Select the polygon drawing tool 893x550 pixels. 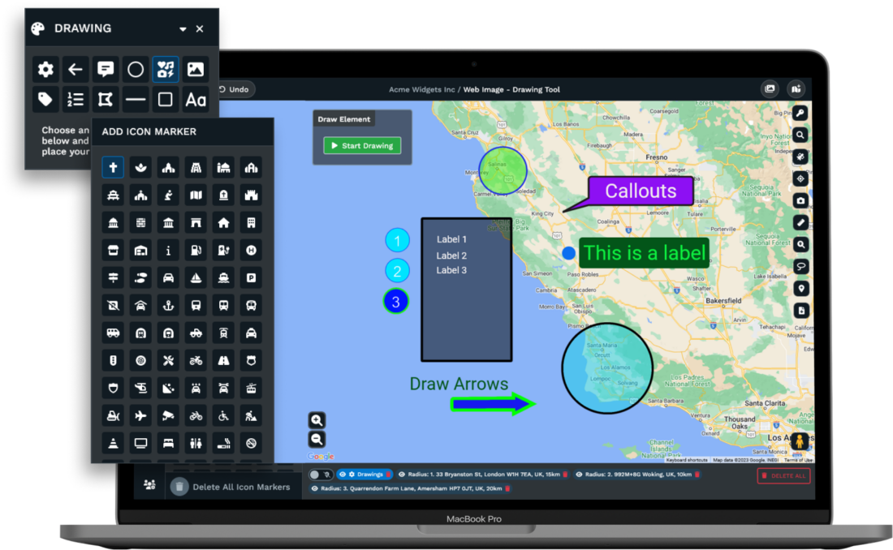106,100
